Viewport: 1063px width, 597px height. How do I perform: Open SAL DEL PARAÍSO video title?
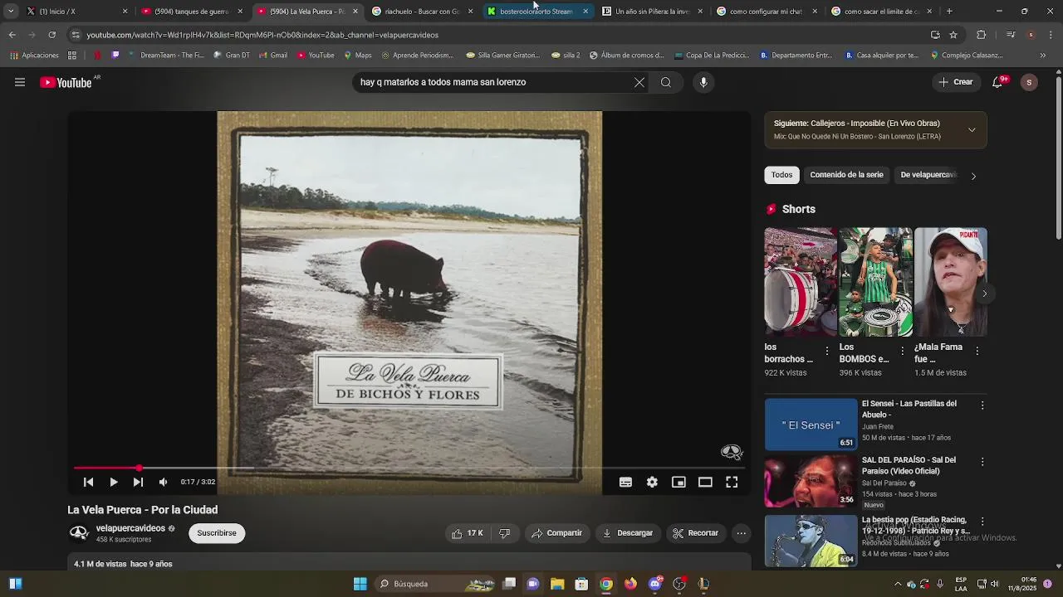click(909, 465)
